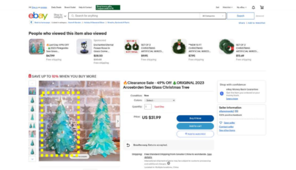Select the two-trees thumbnail in image strip

[x=32, y=125]
